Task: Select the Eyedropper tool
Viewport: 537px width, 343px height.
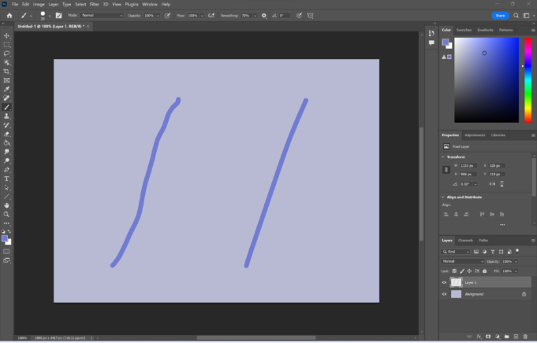Action: coord(6,89)
